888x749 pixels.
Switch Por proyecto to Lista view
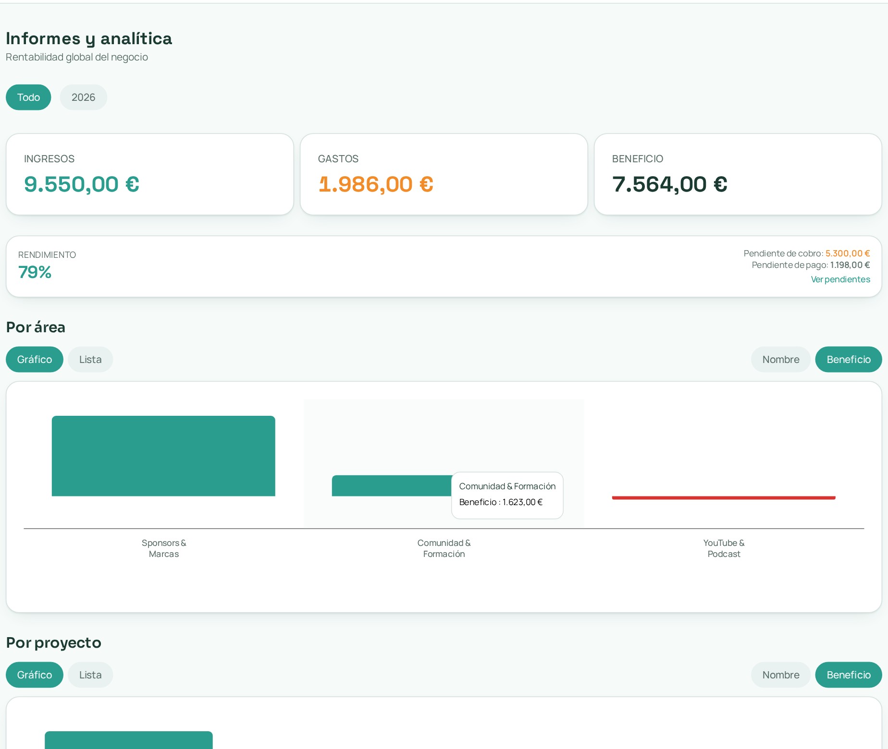tap(90, 675)
